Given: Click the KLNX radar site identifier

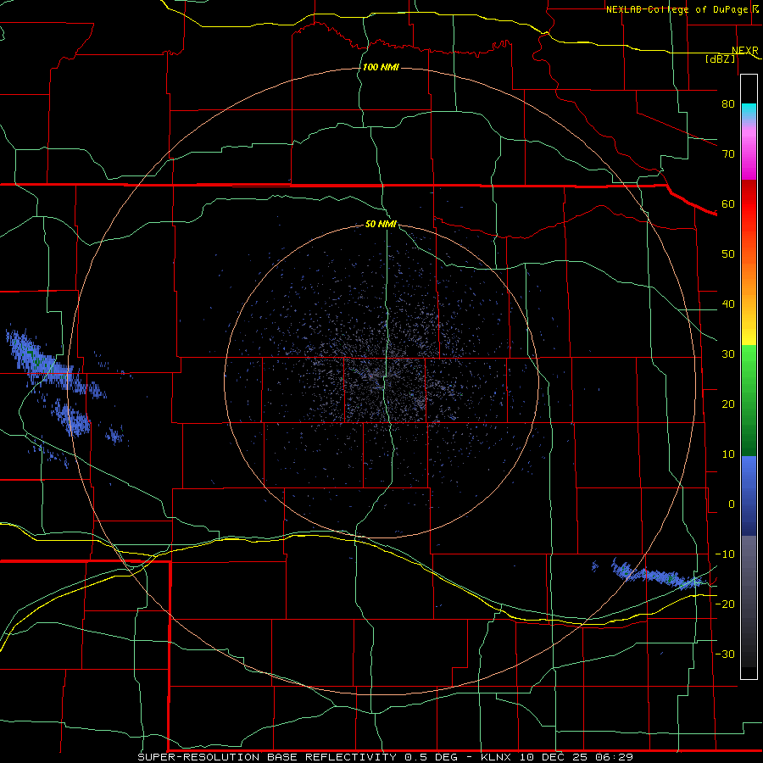Looking at the screenshot, I should coord(496,757).
